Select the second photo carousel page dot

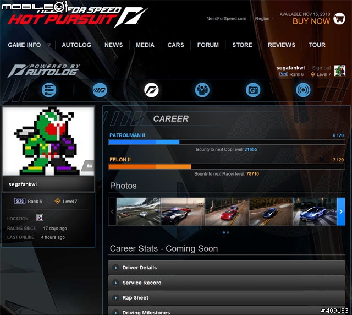pos(228,233)
